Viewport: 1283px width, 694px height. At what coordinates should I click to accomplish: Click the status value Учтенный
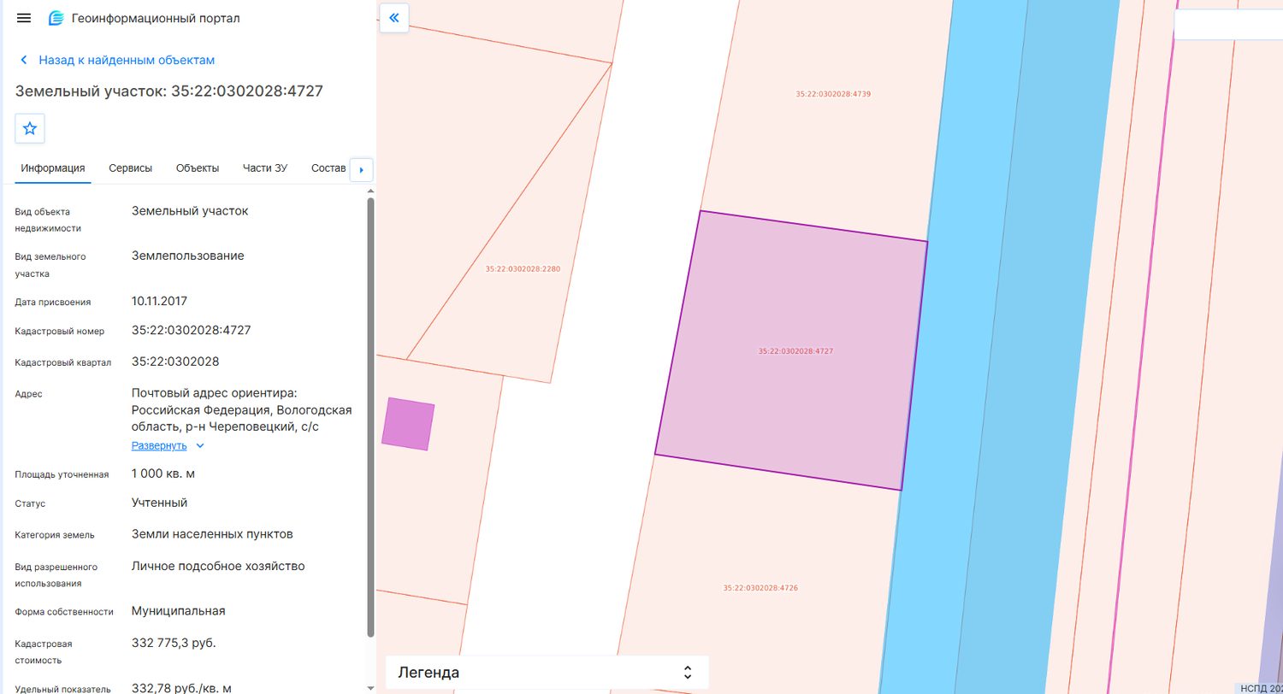pyautogui.click(x=159, y=503)
